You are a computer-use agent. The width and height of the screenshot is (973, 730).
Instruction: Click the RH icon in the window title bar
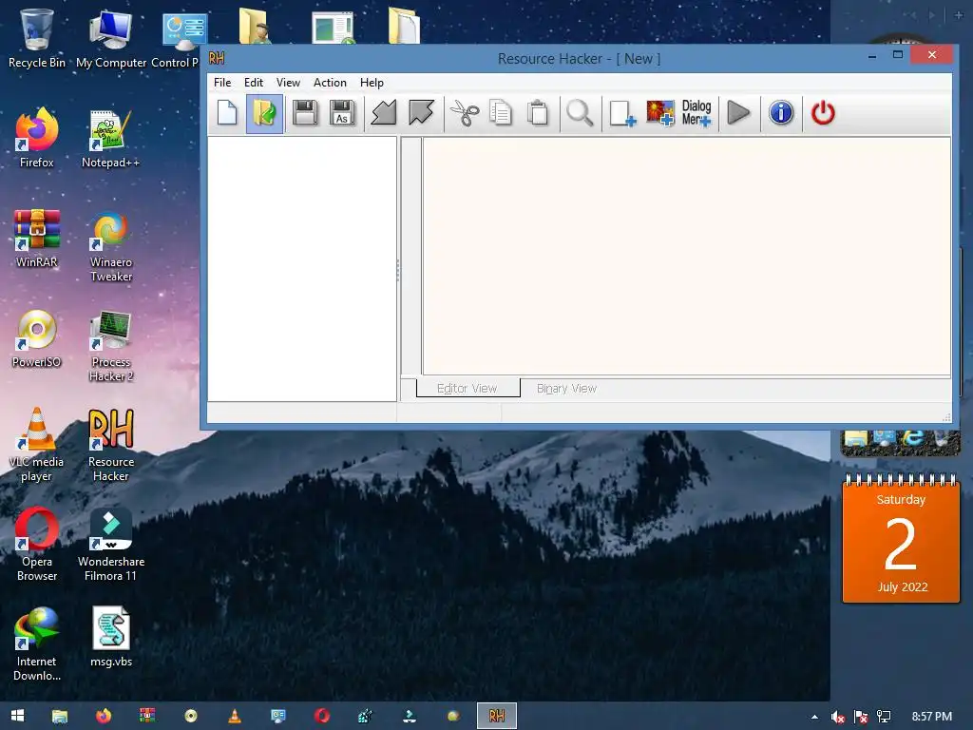(x=217, y=58)
